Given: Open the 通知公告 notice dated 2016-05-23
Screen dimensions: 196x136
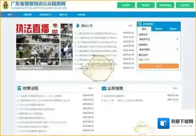Looking at the screenshot, I should tap(98, 42).
